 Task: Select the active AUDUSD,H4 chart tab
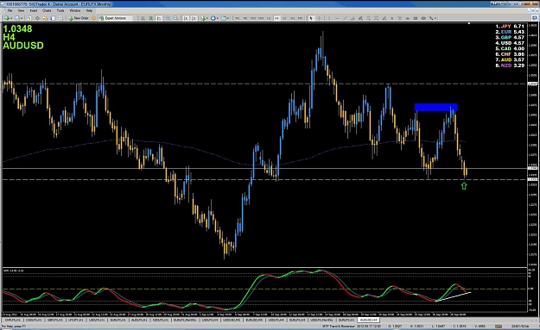tap(368, 320)
